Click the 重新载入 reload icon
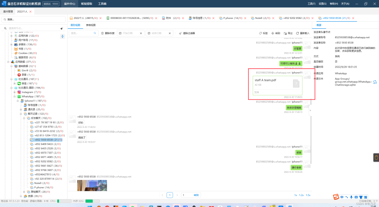Viewport: 379px width, 207px height. pos(297,33)
